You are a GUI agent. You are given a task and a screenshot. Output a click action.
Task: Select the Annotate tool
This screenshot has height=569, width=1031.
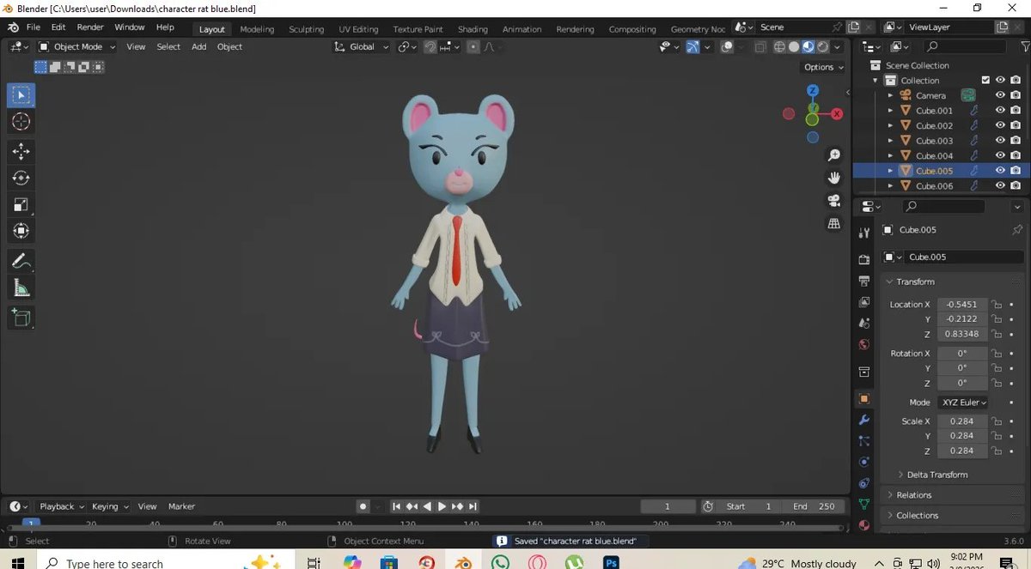(x=21, y=260)
